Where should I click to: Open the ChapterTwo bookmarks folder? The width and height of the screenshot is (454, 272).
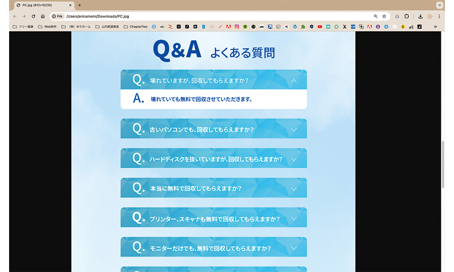pos(135,27)
